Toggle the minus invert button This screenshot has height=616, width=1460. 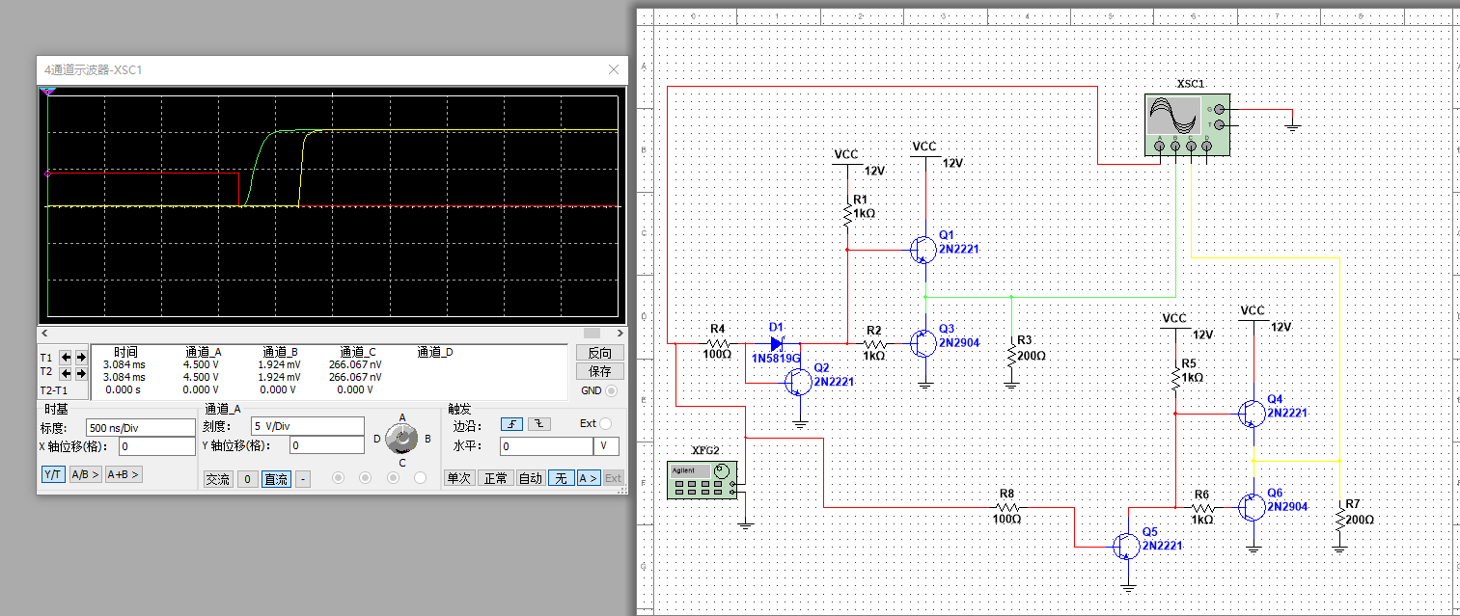click(302, 478)
